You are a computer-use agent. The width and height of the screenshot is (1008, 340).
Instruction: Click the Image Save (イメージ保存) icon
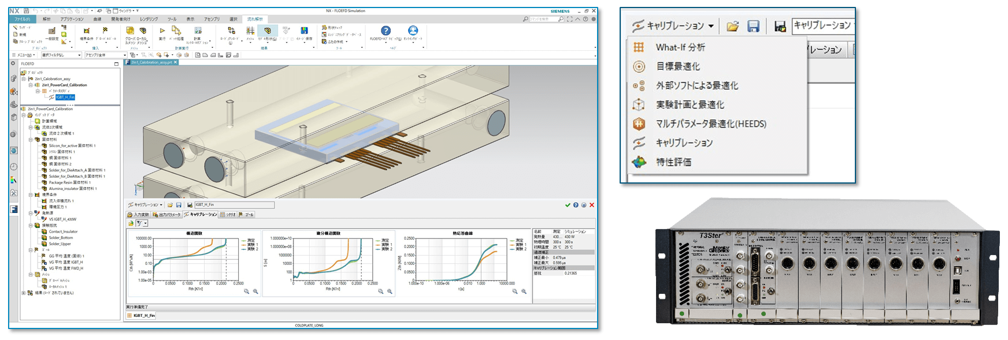click(x=304, y=31)
